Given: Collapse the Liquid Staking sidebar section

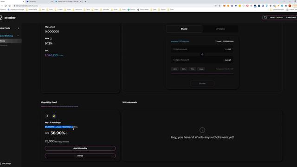Looking at the screenshot, I should 10,36.
